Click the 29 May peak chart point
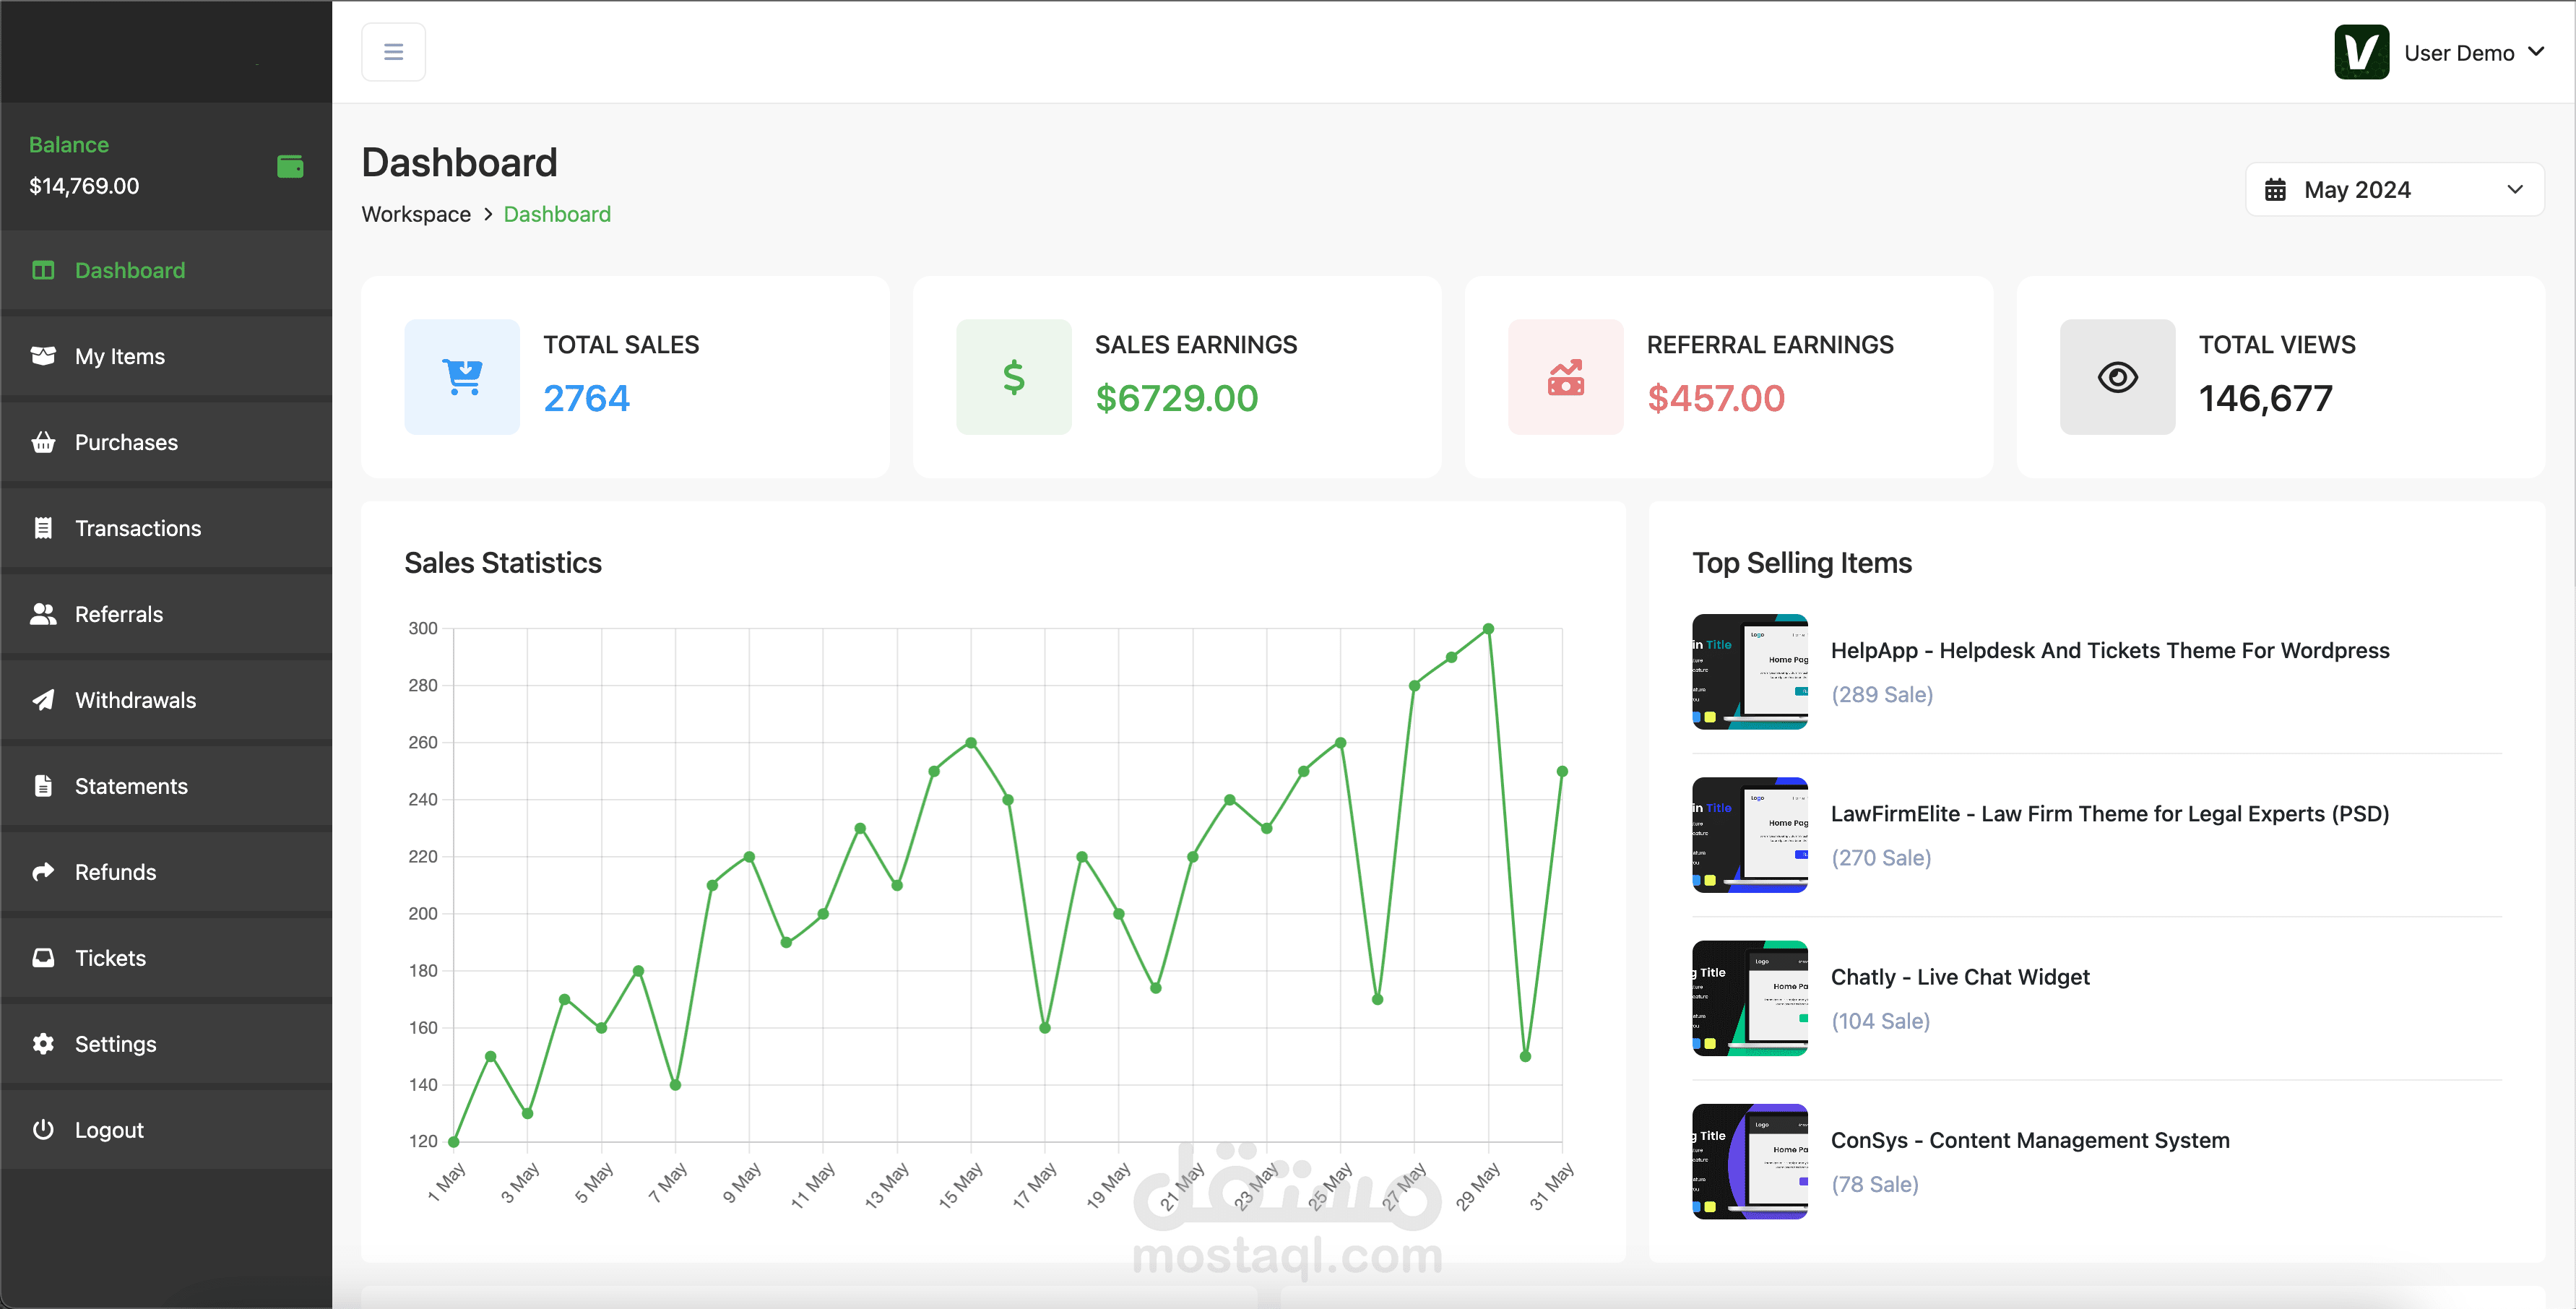The height and width of the screenshot is (1309, 2576). 1488,629
